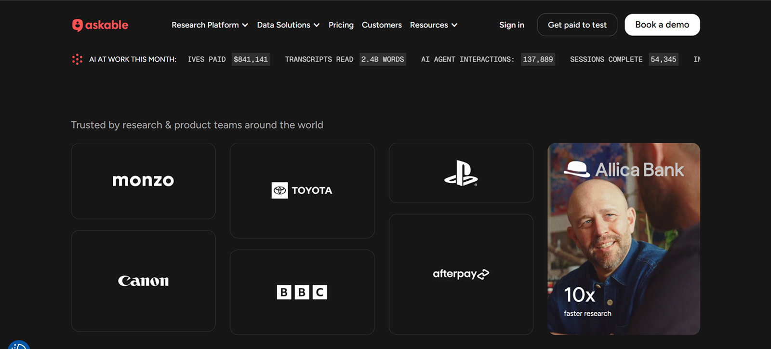Click the Sign in link
The width and height of the screenshot is (771, 349).
coord(512,25)
